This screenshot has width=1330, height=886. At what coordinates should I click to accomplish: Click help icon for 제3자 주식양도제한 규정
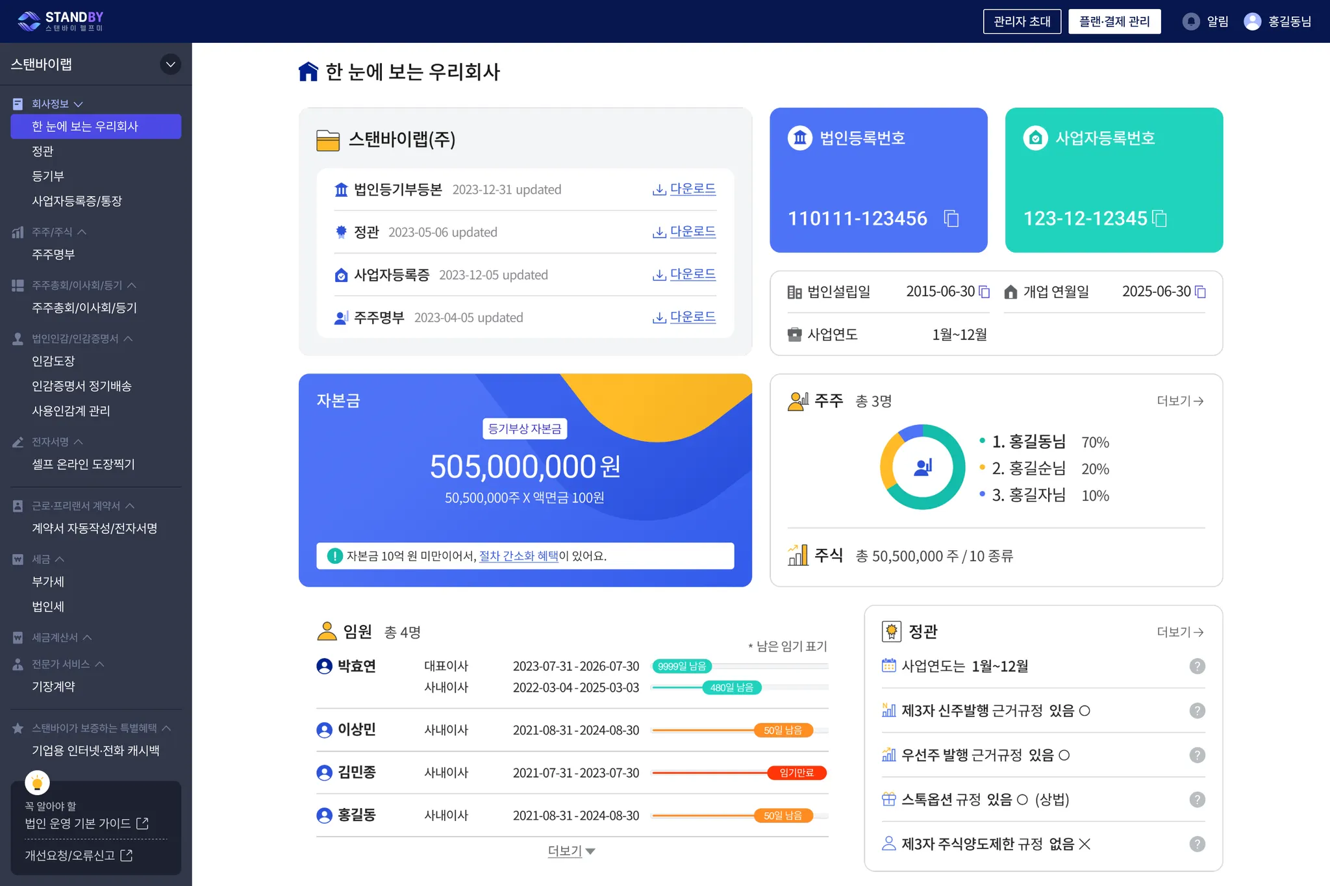[x=1197, y=844]
